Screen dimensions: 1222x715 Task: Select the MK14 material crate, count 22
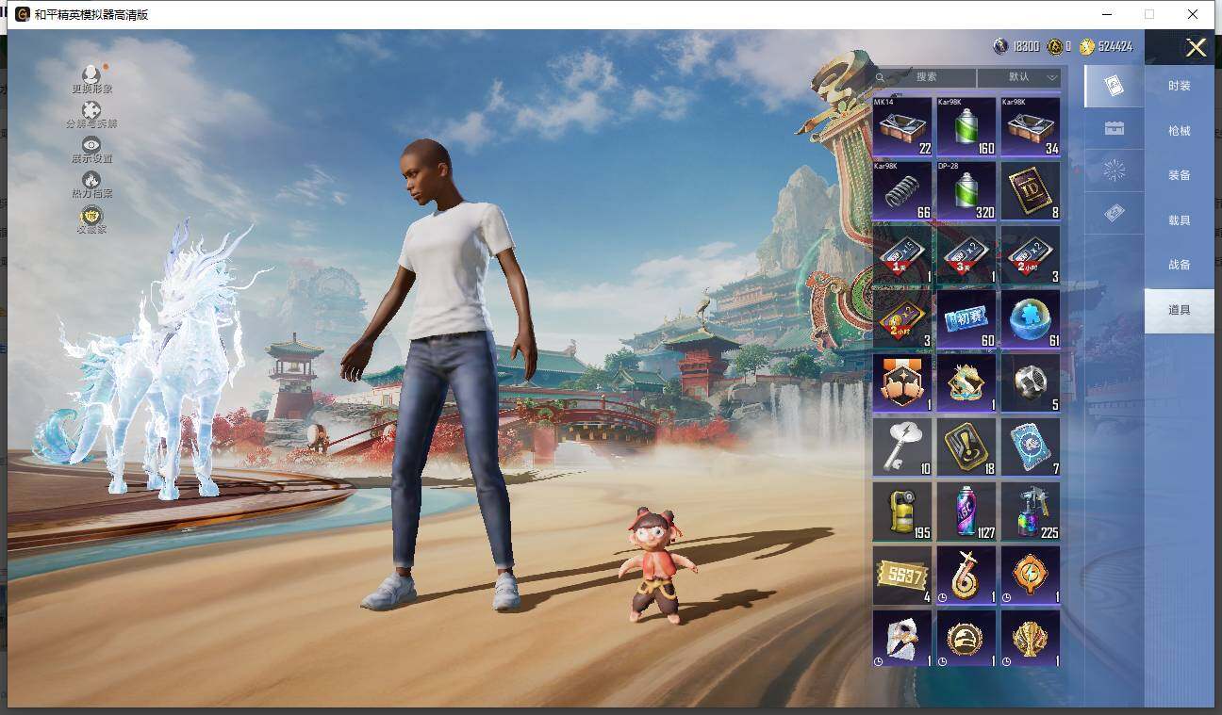click(902, 126)
